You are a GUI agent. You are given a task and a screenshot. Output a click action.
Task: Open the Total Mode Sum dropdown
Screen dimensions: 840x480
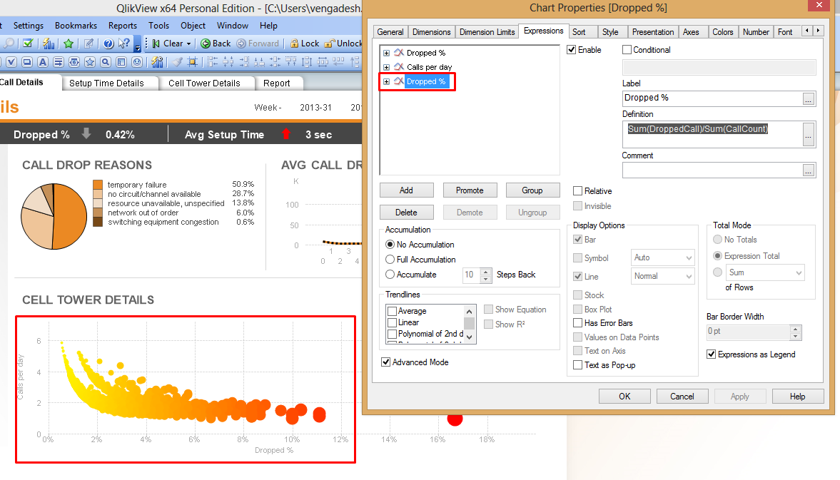coord(765,272)
